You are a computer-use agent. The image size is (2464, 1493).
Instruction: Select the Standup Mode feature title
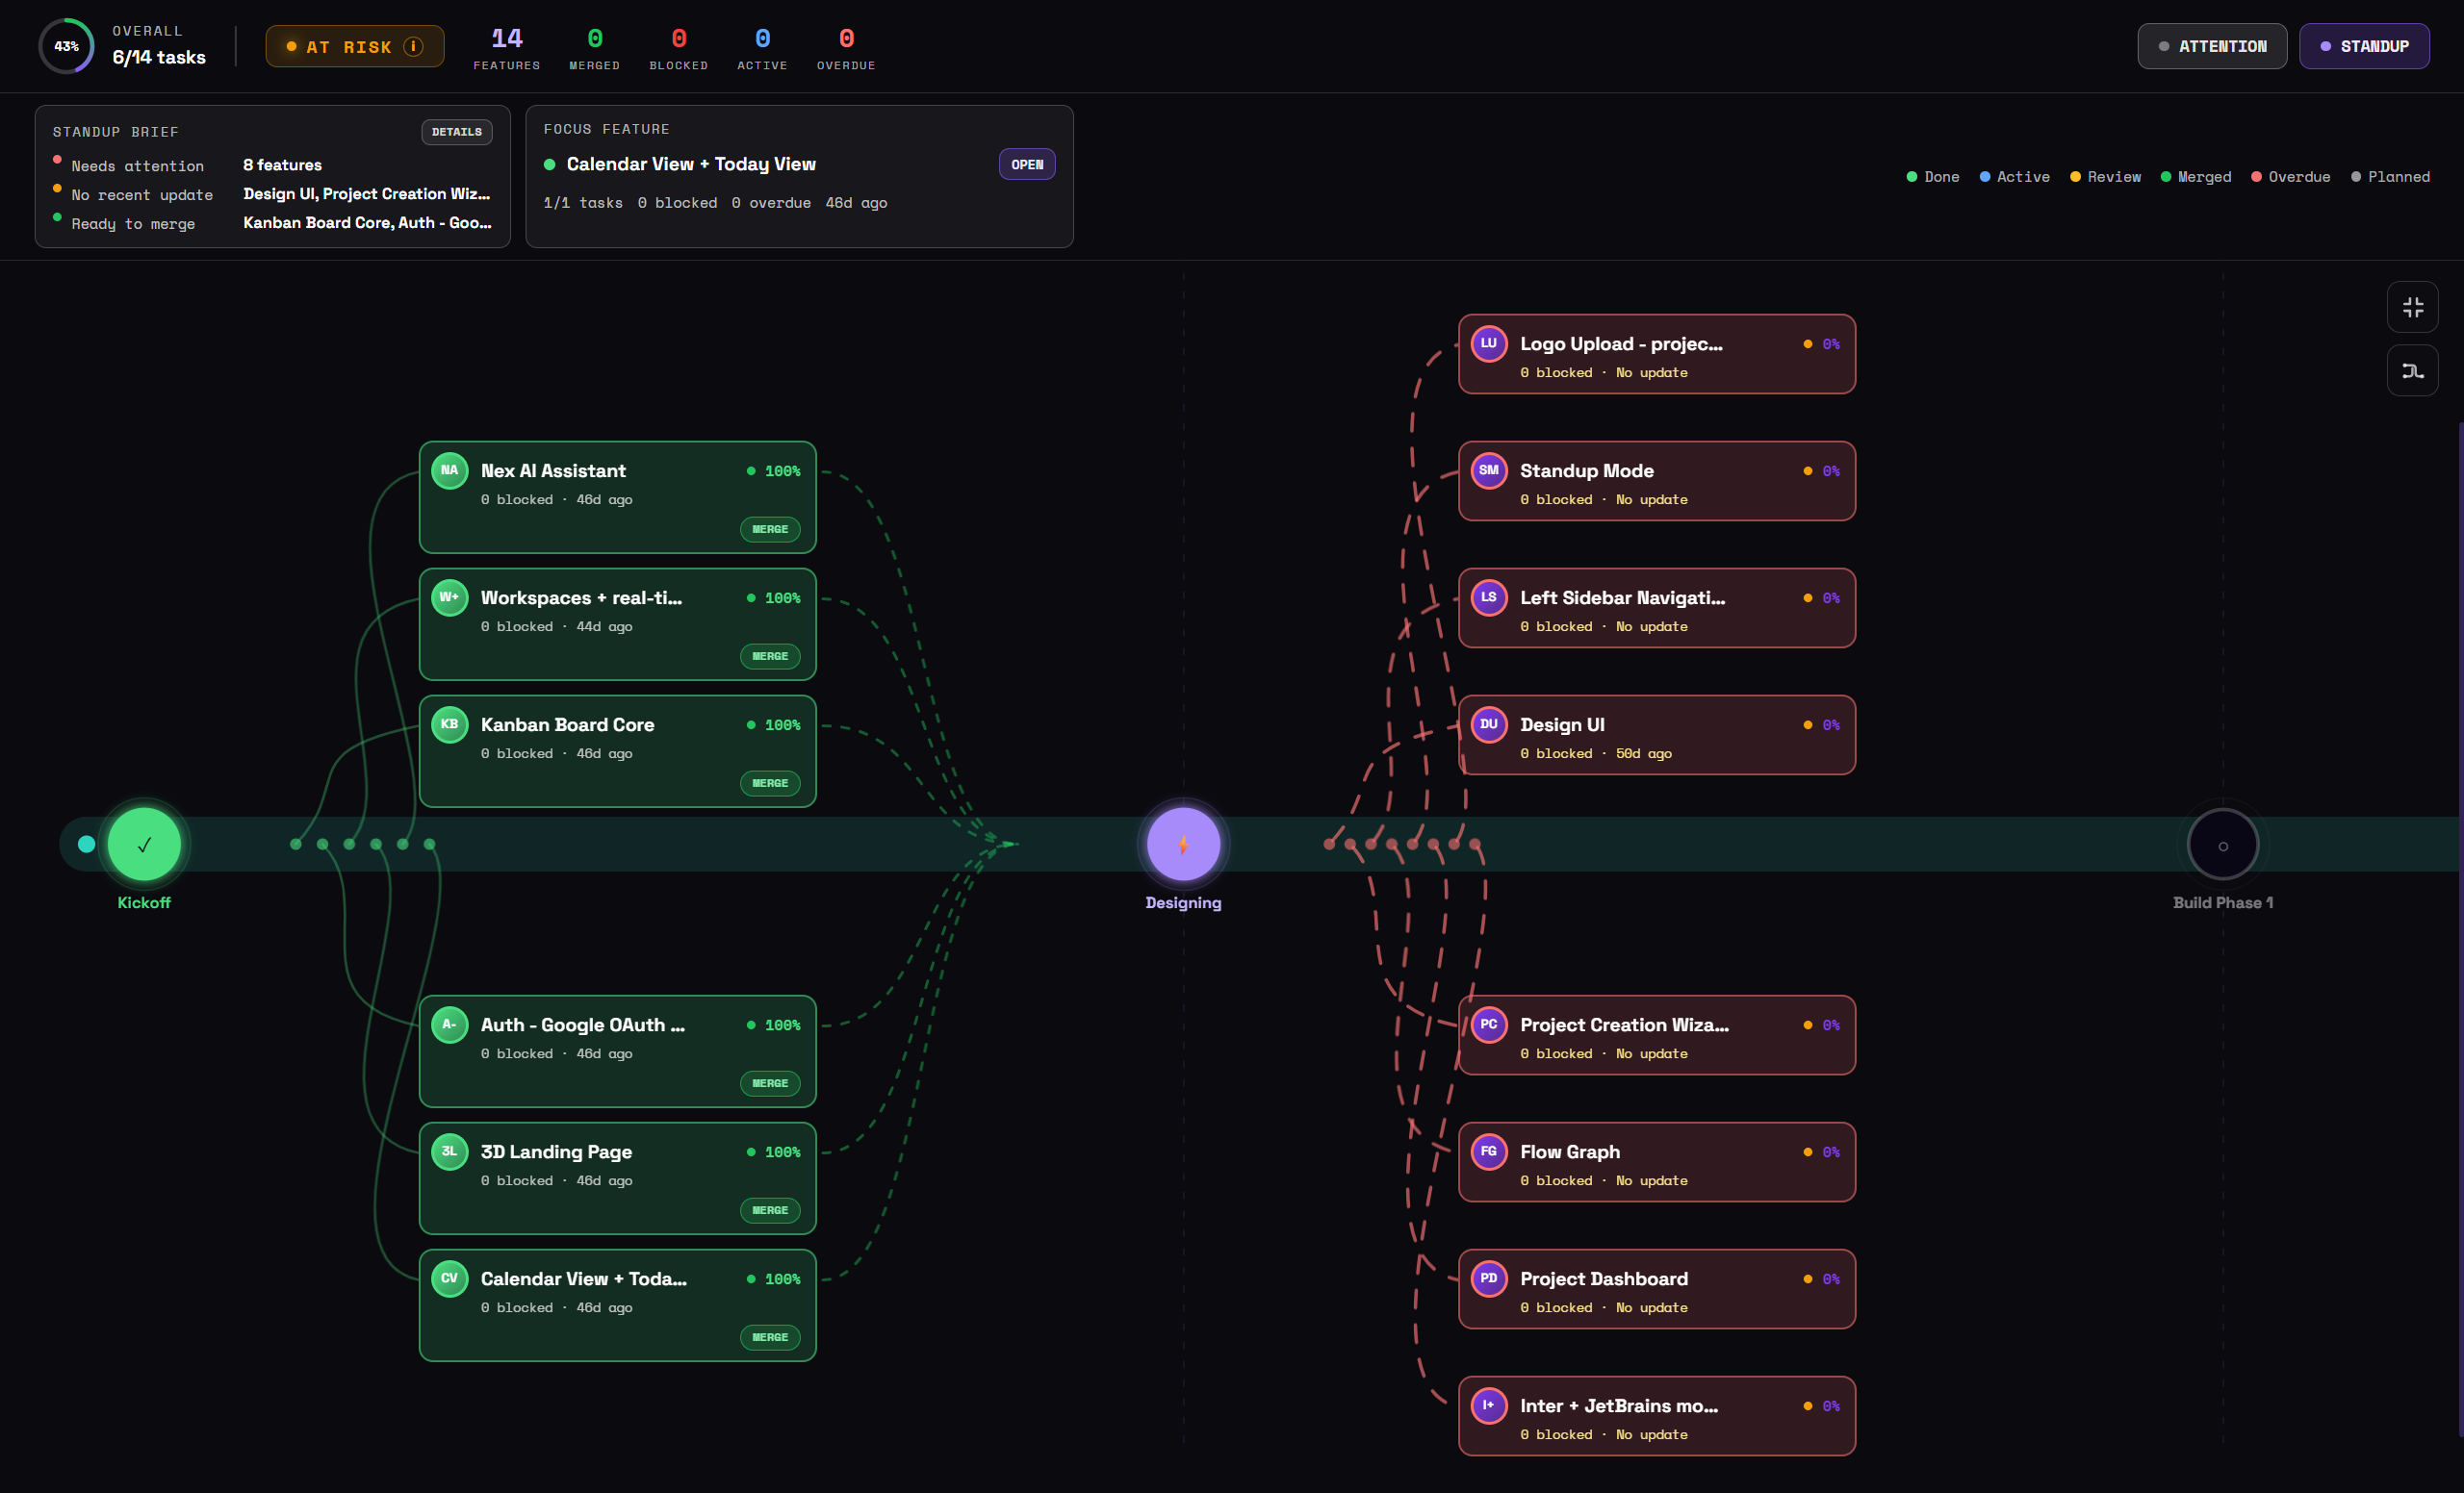click(1587, 470)
